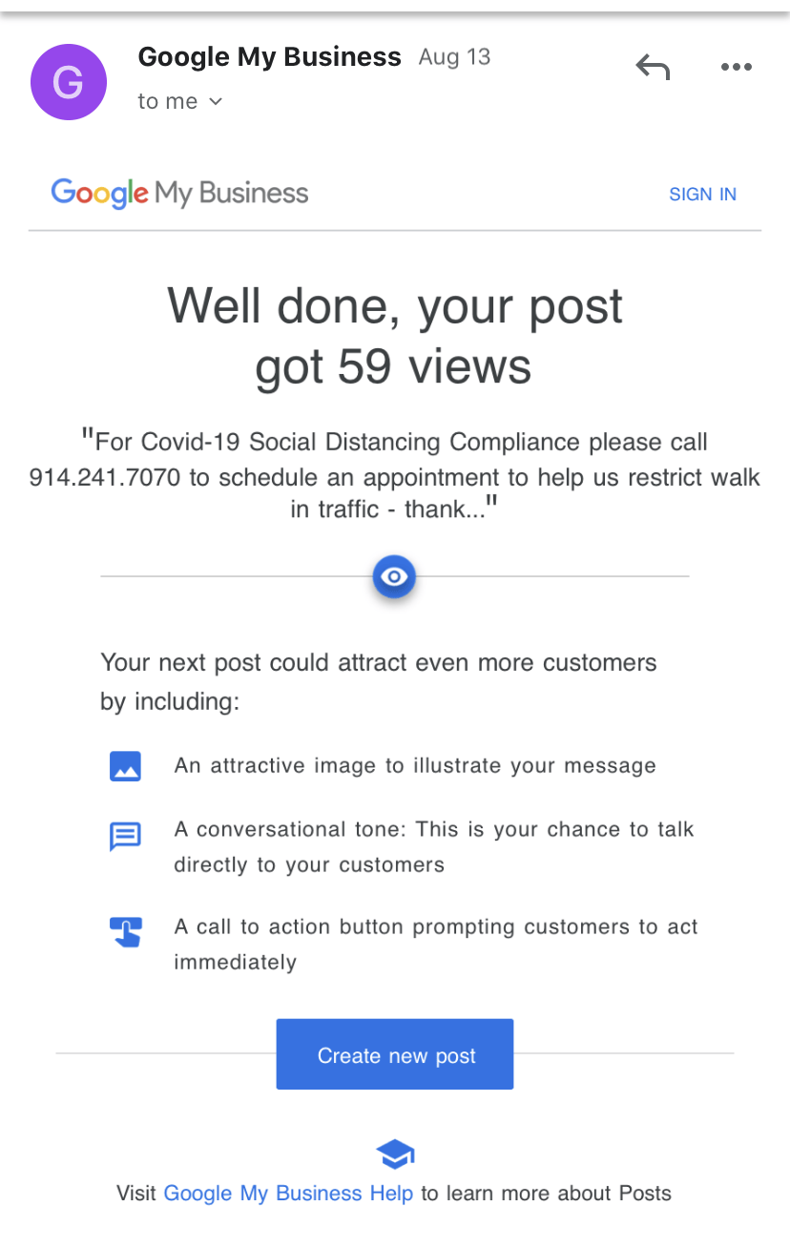Click the blue image picture icon
The image size is (790, 1248).
pyautogui.click(x=126, y=766)
